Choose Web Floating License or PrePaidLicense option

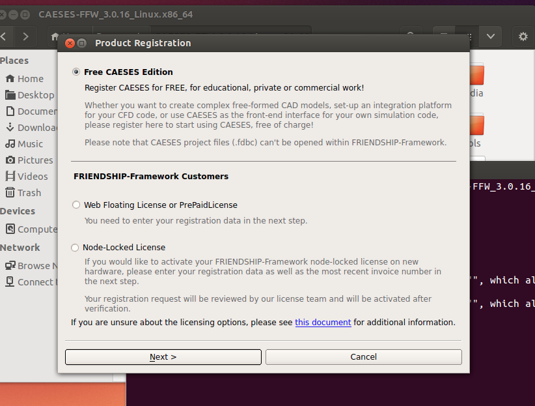pyautogui.click(x=76, y=205)
